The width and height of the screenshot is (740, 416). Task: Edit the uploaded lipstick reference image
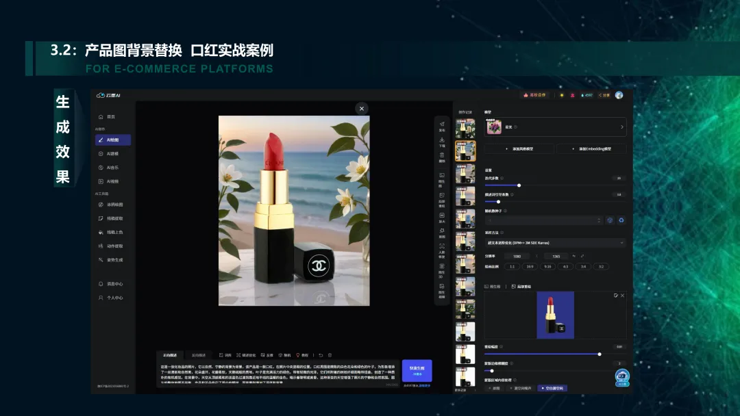tap(615, 296)
